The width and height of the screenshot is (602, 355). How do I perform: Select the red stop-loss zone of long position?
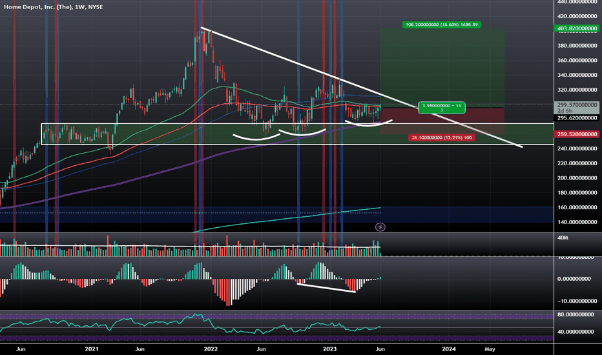(442, 121)
